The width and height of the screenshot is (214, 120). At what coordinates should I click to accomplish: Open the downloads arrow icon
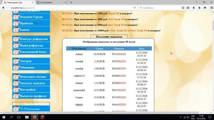coord(194,8)
